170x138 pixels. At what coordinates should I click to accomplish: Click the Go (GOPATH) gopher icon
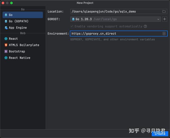pyautogui.click(x=6, y=21)
